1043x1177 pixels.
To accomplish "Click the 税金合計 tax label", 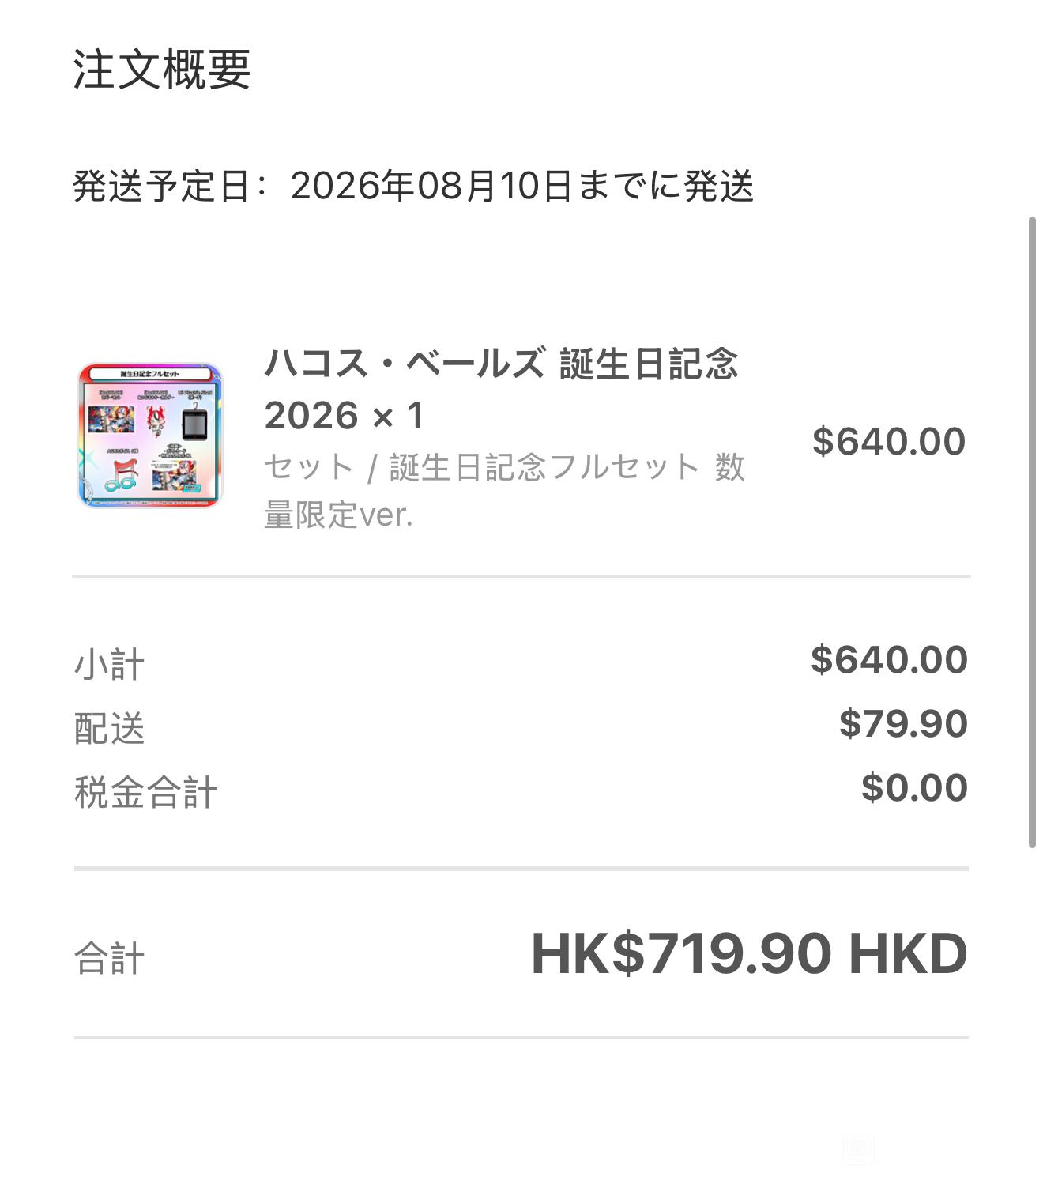I will pyautogui.click(x=145, y=792).
